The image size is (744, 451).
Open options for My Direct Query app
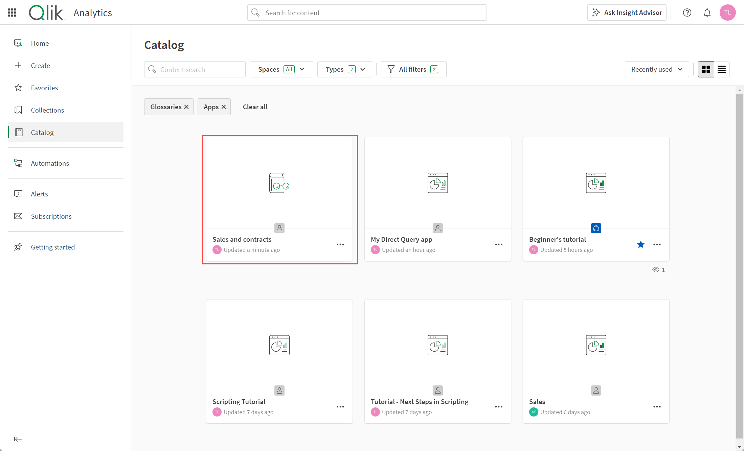pos(499,244)
